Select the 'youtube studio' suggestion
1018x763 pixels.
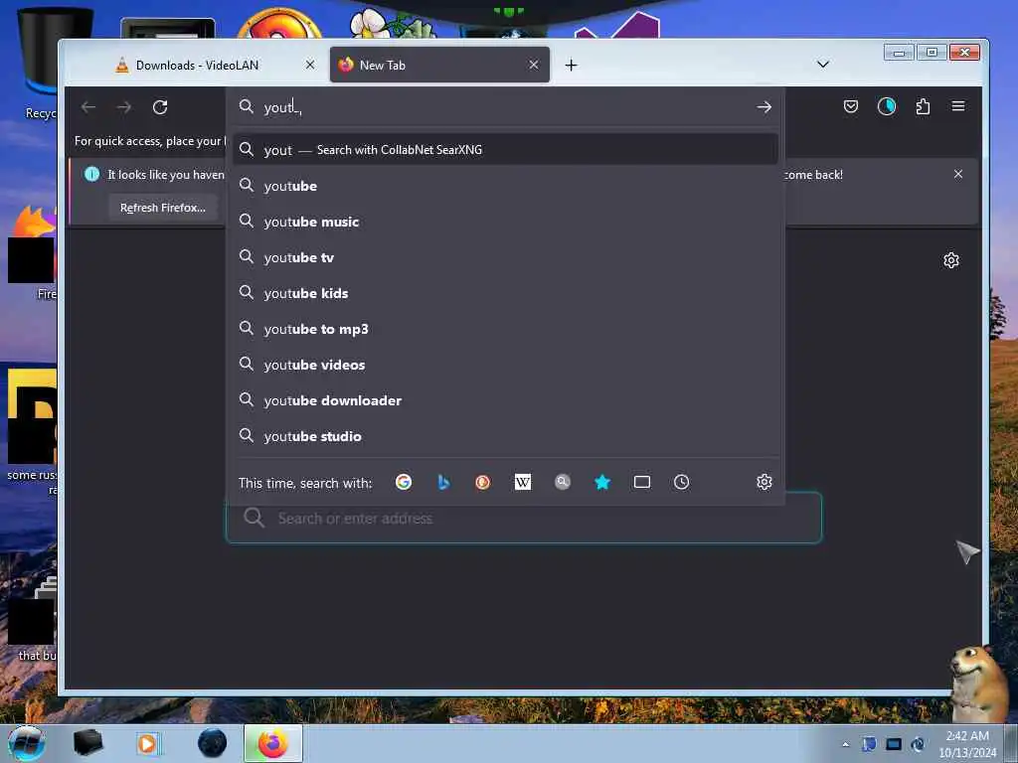(x=505, y=436)
